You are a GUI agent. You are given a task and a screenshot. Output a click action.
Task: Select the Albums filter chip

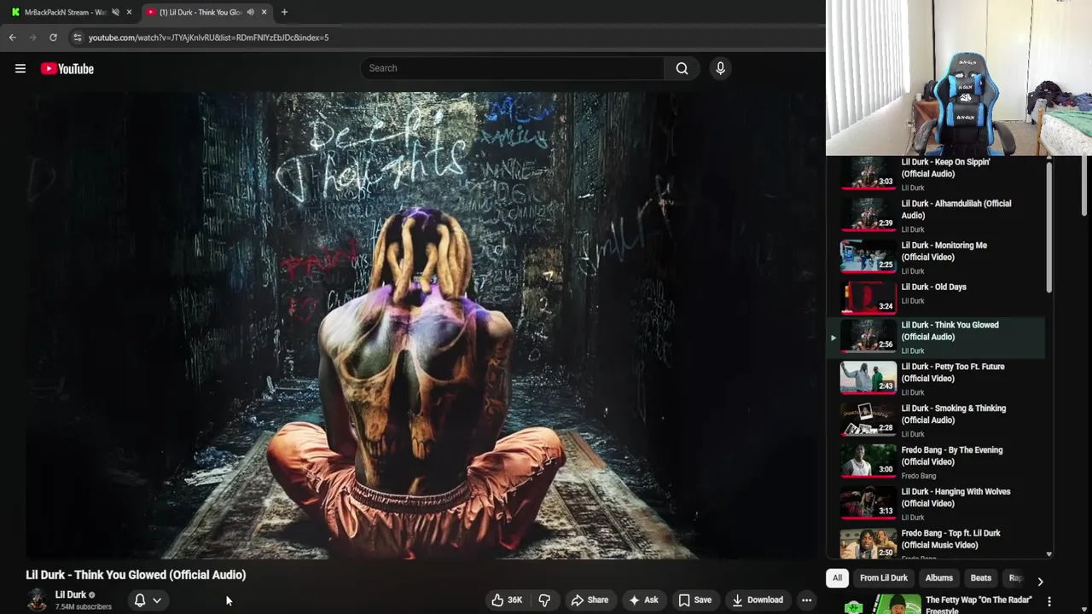click(939, 578)
